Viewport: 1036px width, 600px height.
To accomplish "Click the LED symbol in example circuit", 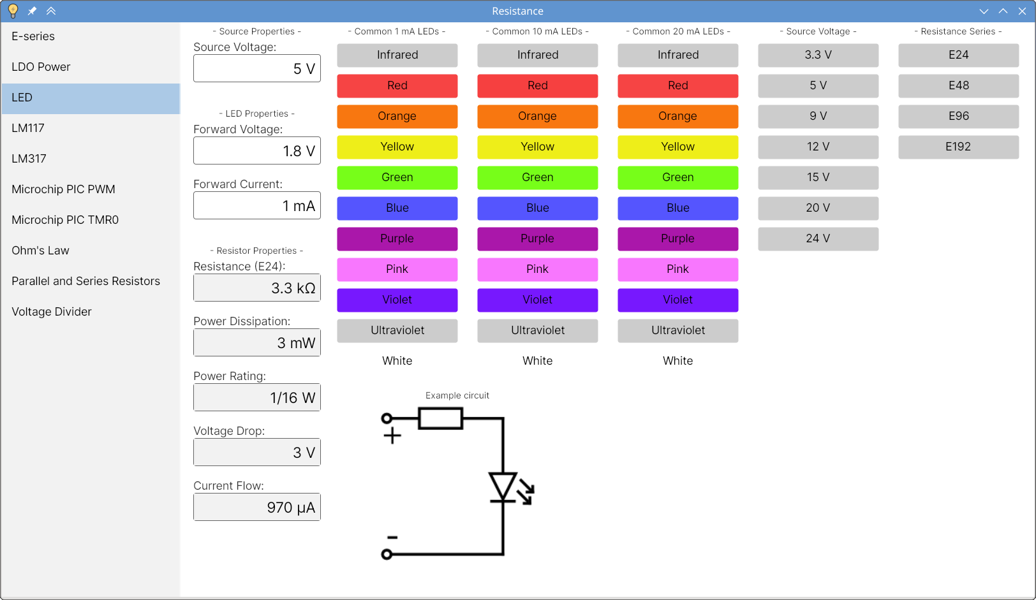I will click(504, 488).
